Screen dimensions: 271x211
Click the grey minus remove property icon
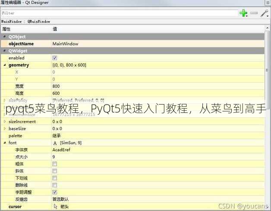coord(254,13)
